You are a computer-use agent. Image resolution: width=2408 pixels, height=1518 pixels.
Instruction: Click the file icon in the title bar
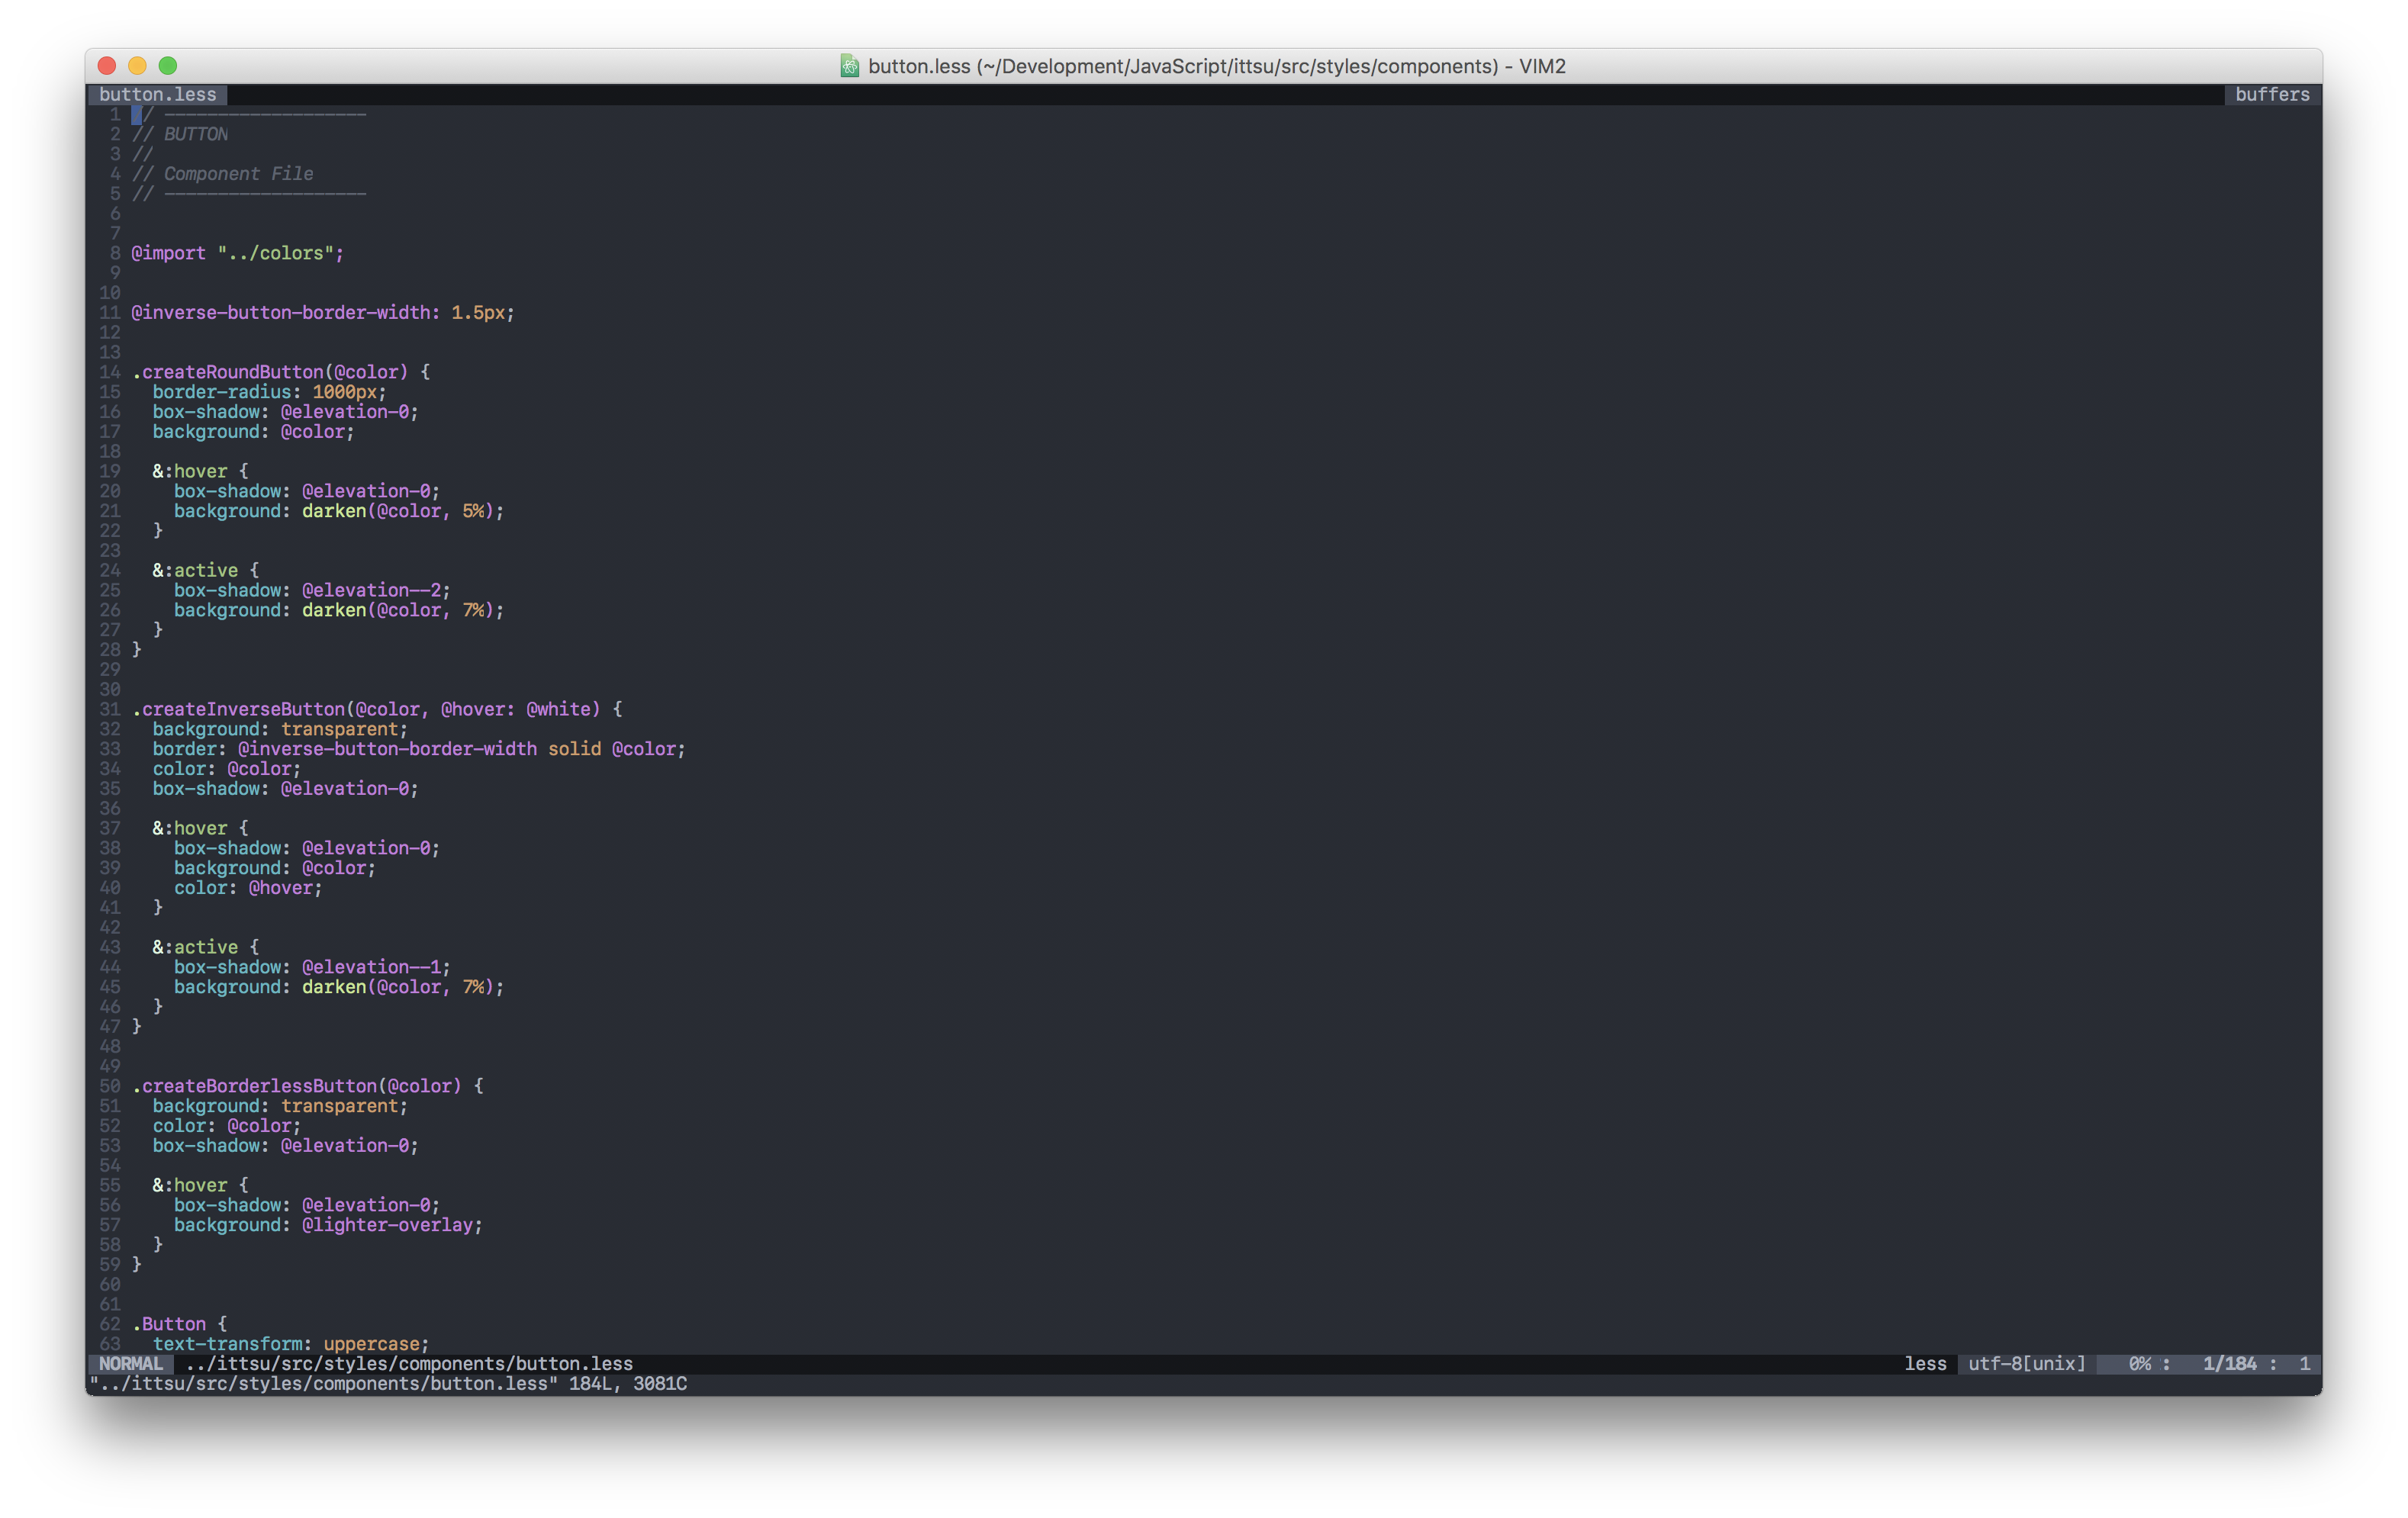click(849, 66)
